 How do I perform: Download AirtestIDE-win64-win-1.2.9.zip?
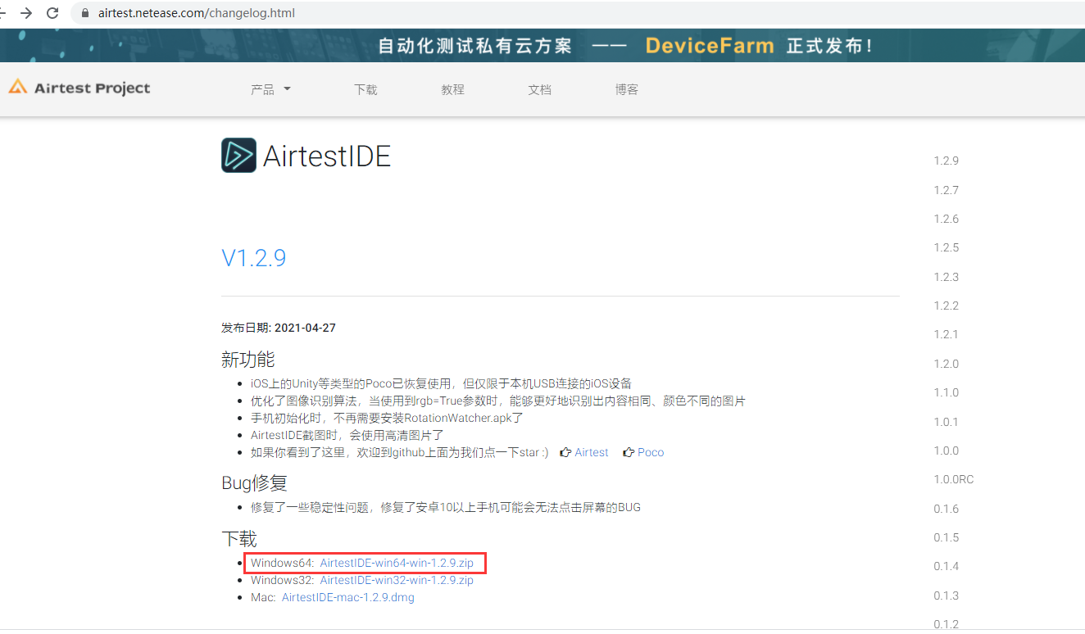(397, 563)
